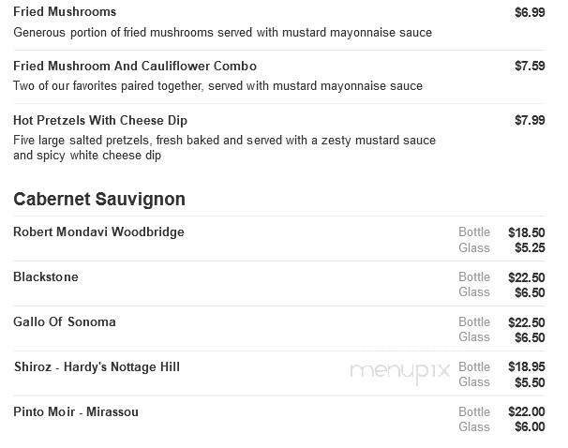Click the Fried Mushrooms item title
The width and height of the screenshot is (568, 448).
[x=65, y=11]
